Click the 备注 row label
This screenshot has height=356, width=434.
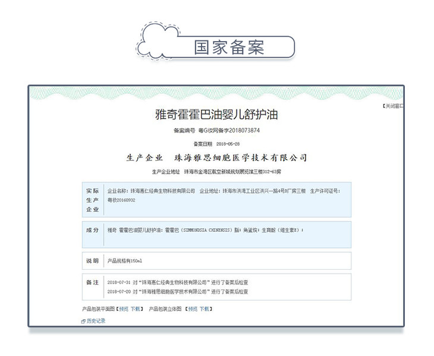click(x=92, y=282)
